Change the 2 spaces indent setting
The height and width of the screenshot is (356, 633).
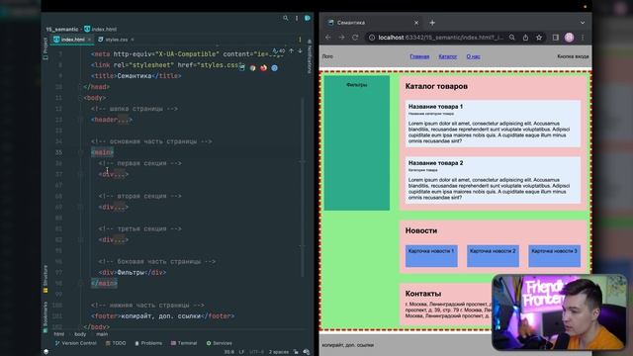279,352
